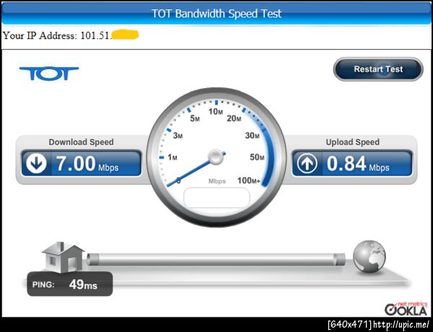Click the 7.00 Mbps download result
The width and height of the screenshot is (433, 332).
pyautogui.click(x=87, y=163)
